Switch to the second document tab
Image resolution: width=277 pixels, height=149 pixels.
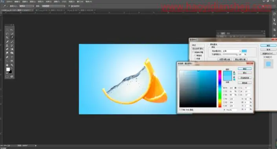tap(50, 10)
